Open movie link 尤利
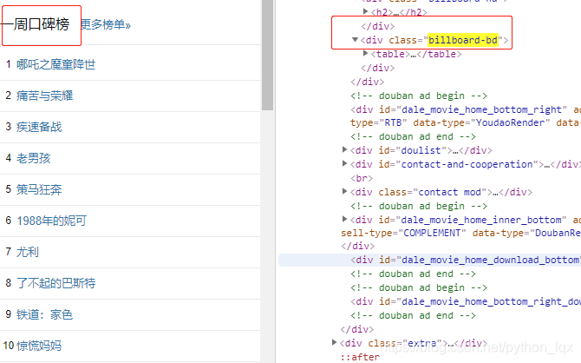Viewport: 581px width, 363px height. pos(28,252)
